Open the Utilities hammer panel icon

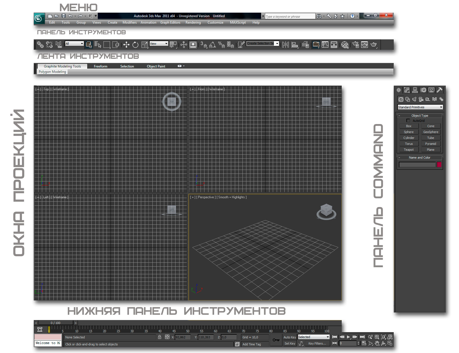(439, 90)
